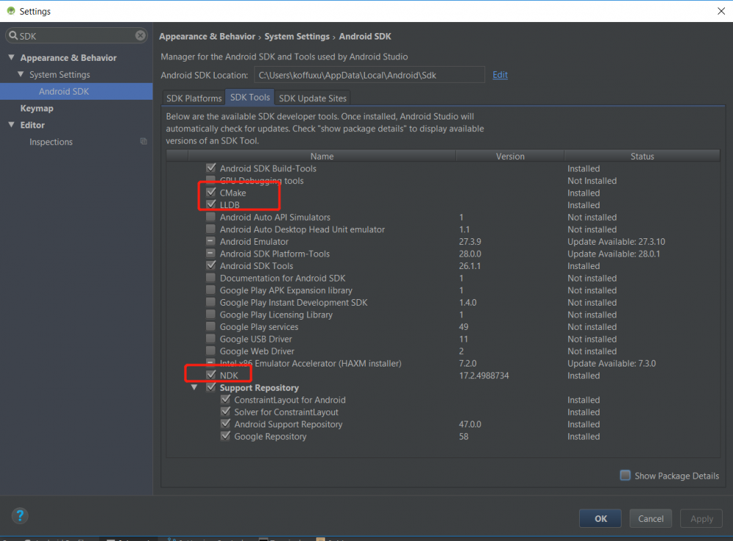The image size is (733, 541).
Task: Uncheck Android Support Repository checkbox
Action: [x=225, y=423]
